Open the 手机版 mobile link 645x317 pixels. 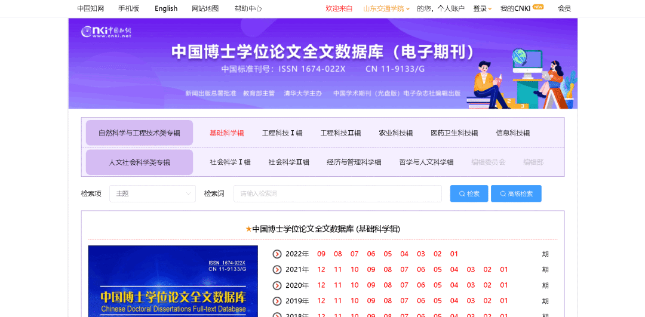(128, 8)
